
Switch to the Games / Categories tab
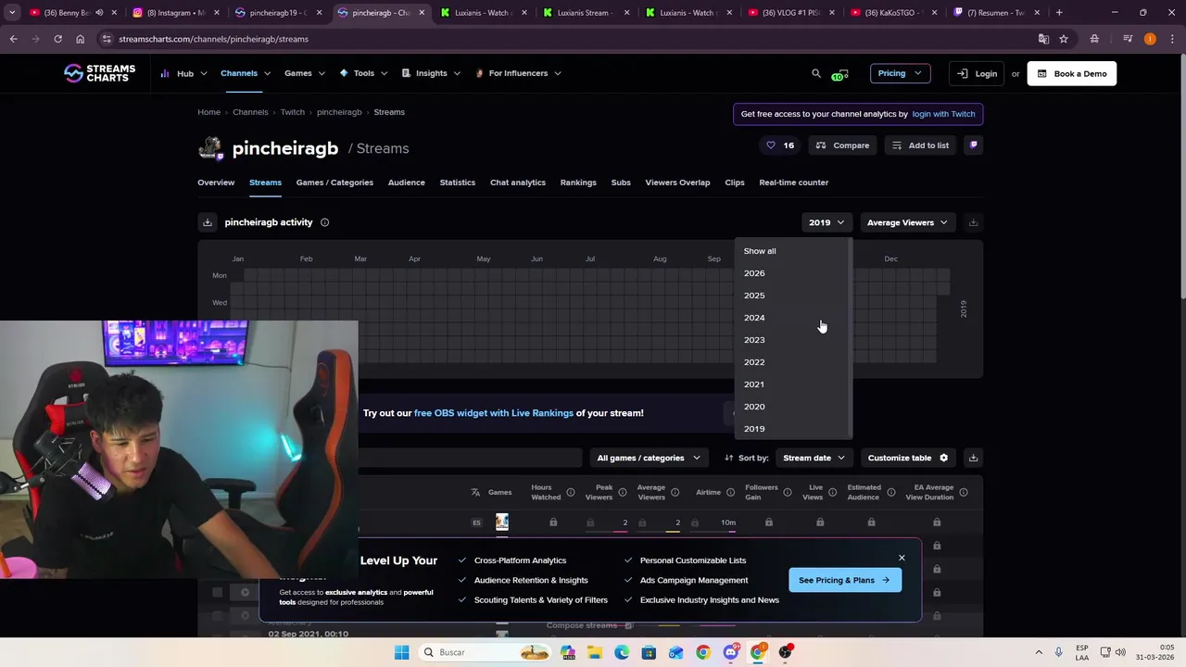(x=334, y=182)
